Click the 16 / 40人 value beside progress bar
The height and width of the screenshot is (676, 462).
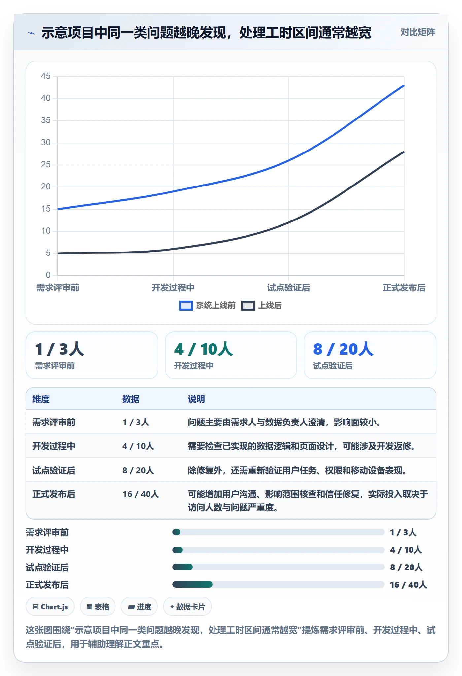click(409, 585)
